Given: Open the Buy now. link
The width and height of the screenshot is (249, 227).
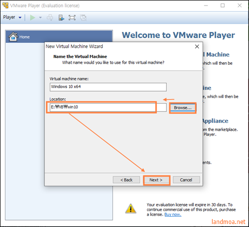Looking at the screenshot, I should [173, 215].
